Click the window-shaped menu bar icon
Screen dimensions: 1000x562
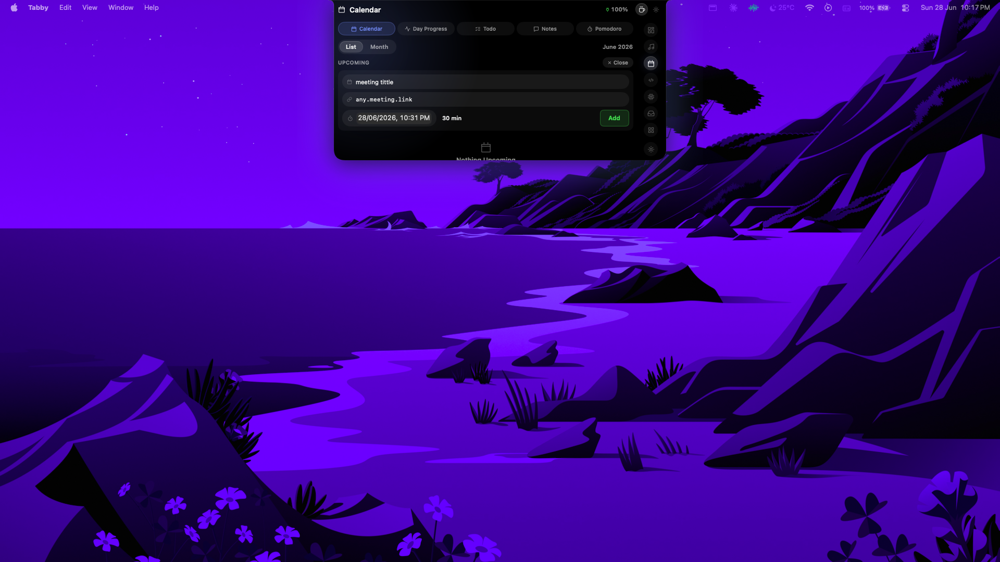(x=712, y=8)
